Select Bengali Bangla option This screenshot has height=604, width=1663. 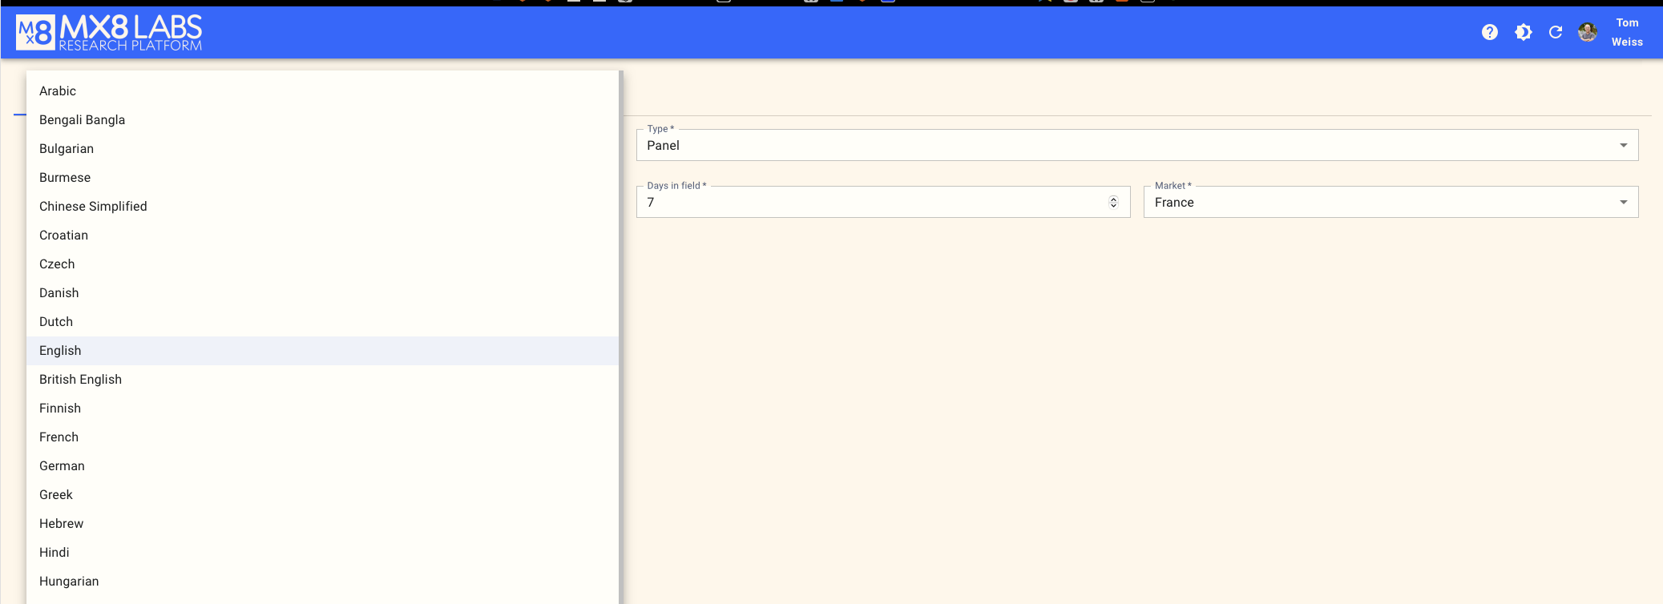82,120
